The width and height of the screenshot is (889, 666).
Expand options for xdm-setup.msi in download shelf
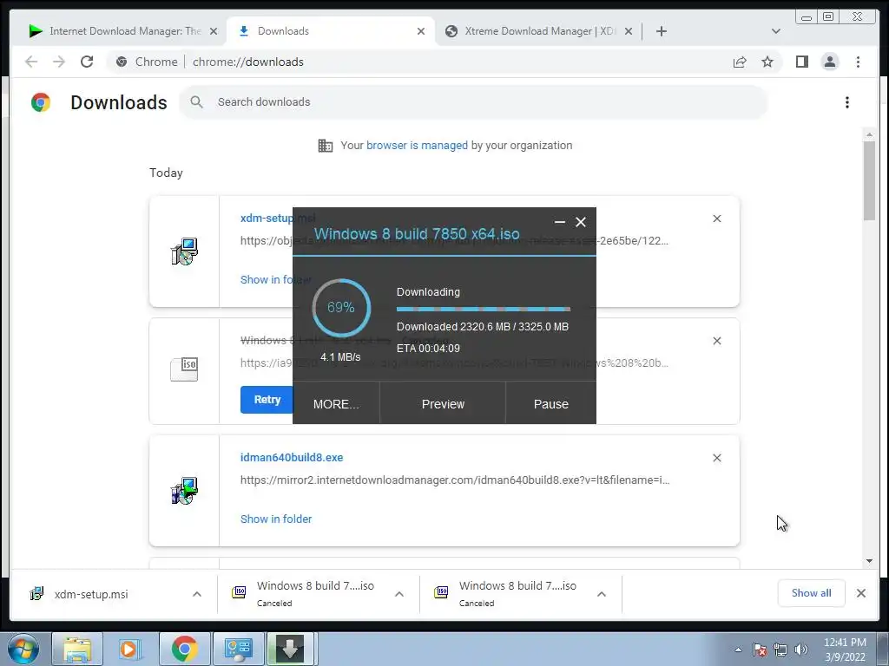(197, 594)
